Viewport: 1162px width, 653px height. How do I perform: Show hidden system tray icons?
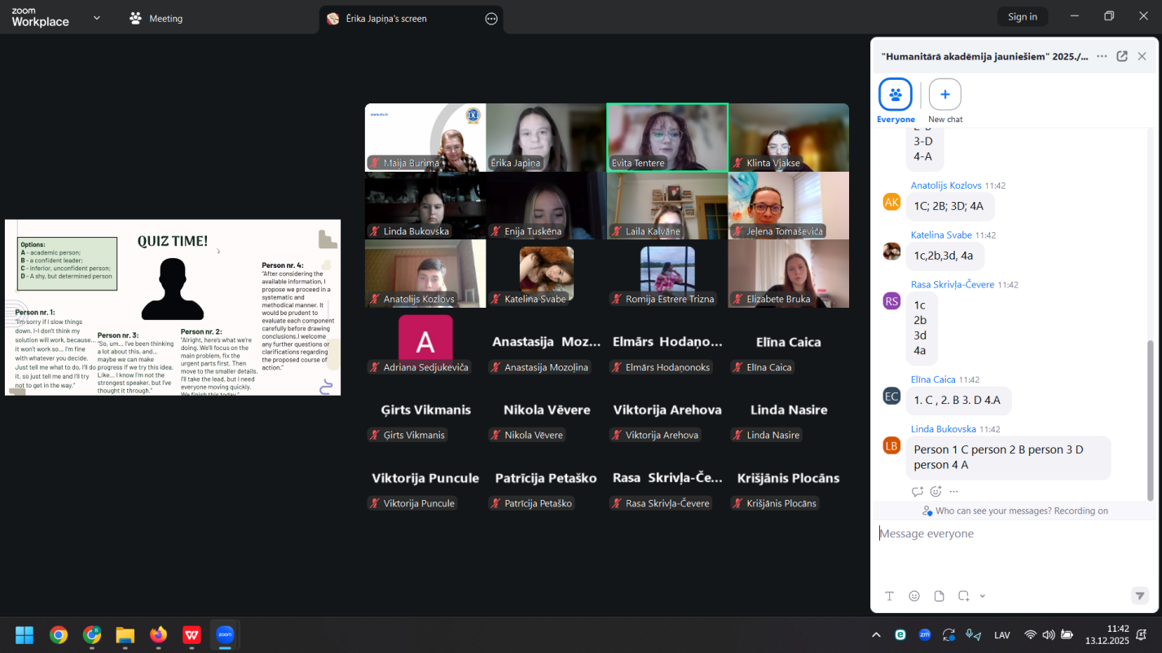876,635
